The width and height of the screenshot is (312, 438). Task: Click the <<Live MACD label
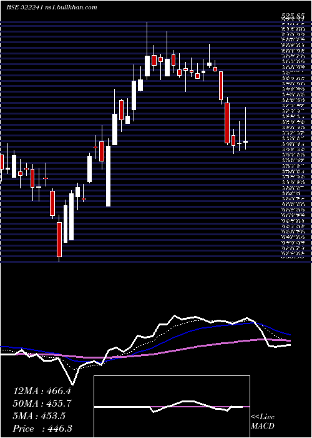pyautogui.click(x=263, y=422)
